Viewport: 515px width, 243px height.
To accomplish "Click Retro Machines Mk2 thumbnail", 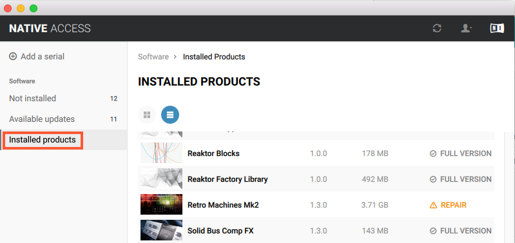I will coord(161,204).
